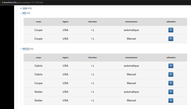Expand the 328i M52 section
The image size is (191, 109).
click(x=21, y=8)
